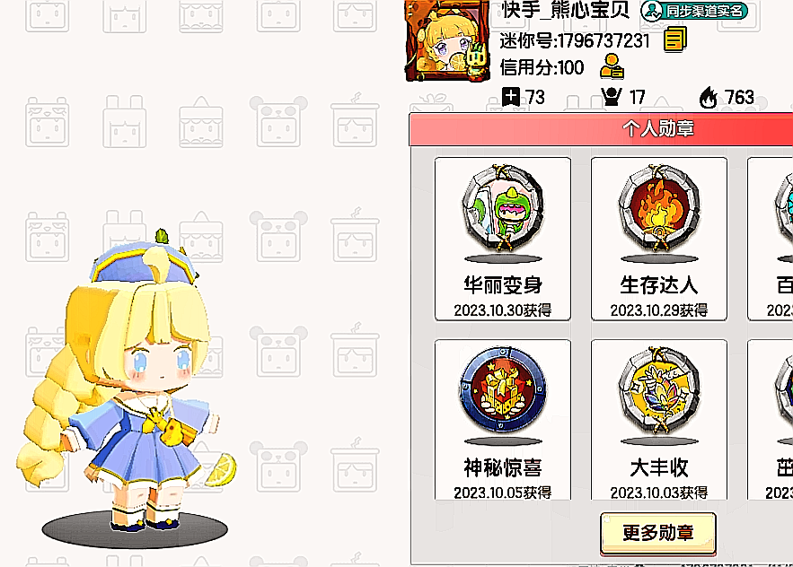This screenshot has height=567, width=793.
Task: Click the orange credit score person icon
Action: 612,66
